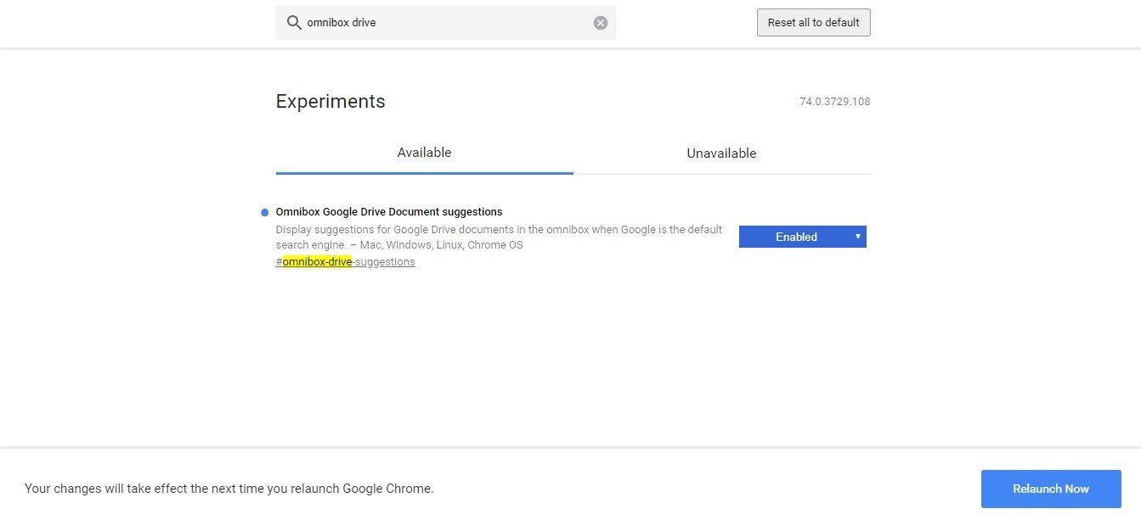
Task: Click the search magnifier icon
Action: (x=294, y=23)
